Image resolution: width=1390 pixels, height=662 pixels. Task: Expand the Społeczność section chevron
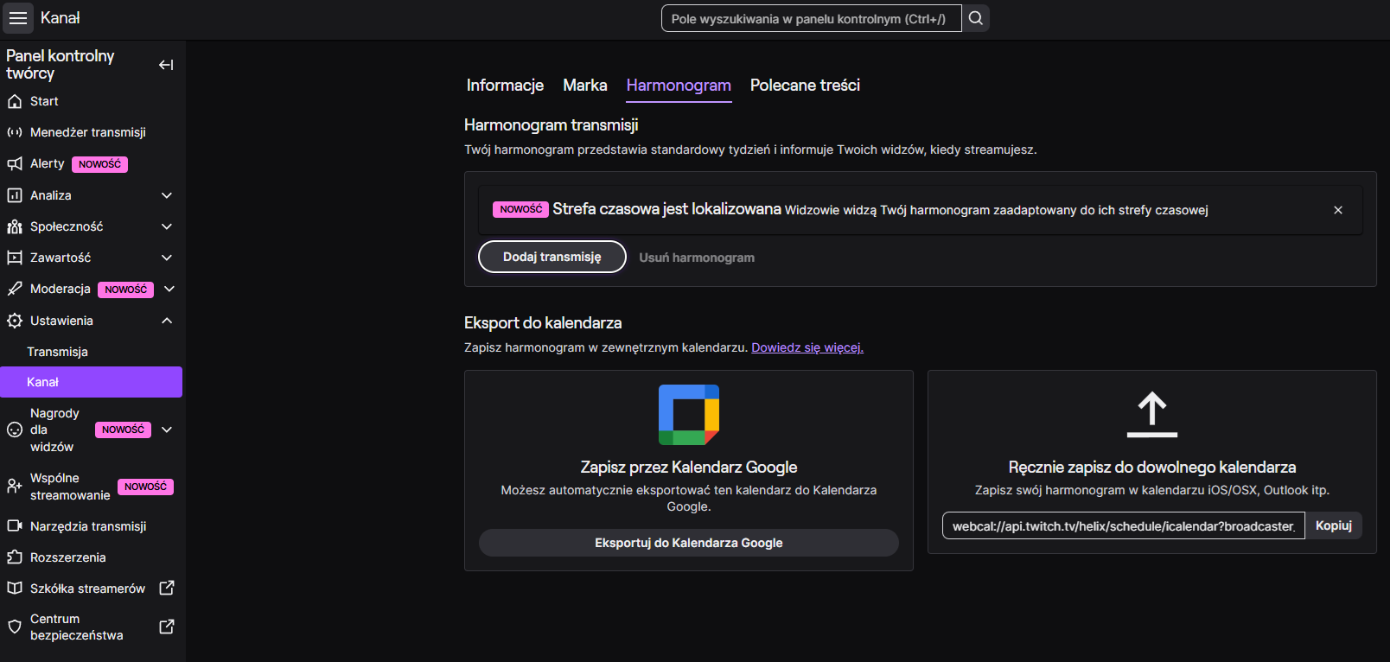(167, 226)
